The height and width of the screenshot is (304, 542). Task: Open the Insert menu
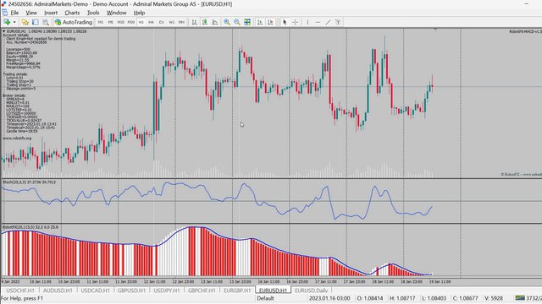tap(51, 13)
